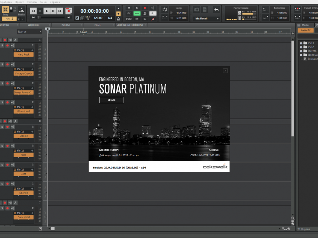Viewport: 318px width, 238px height.
Task: Open the 1/4 snap resolution dropdown
Action: click(x=9, y=19)
